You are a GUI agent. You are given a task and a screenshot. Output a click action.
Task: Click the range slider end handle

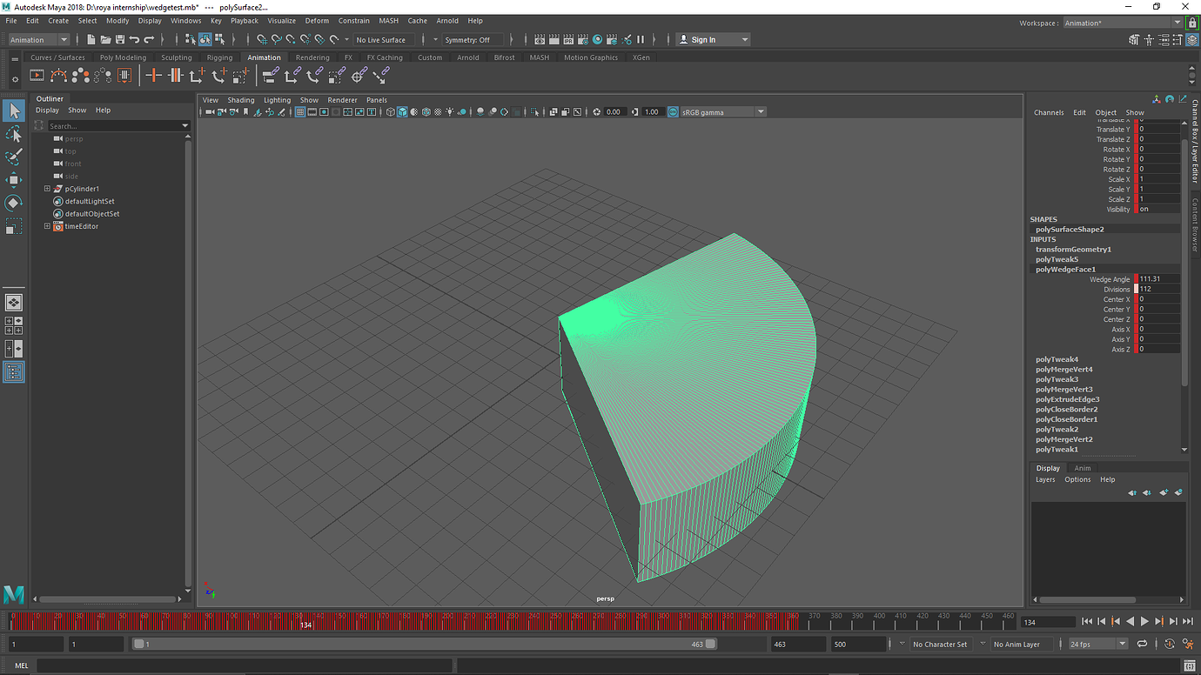click(710, 645)
